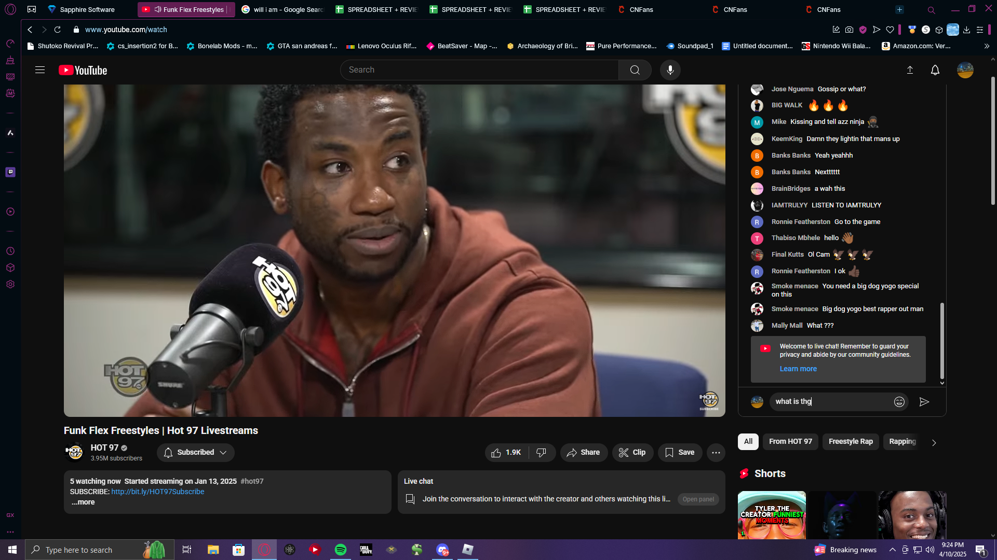Select the Freestyle Rap filter chip
Viewport: 997px width, 560px height.
coord(850,442)
